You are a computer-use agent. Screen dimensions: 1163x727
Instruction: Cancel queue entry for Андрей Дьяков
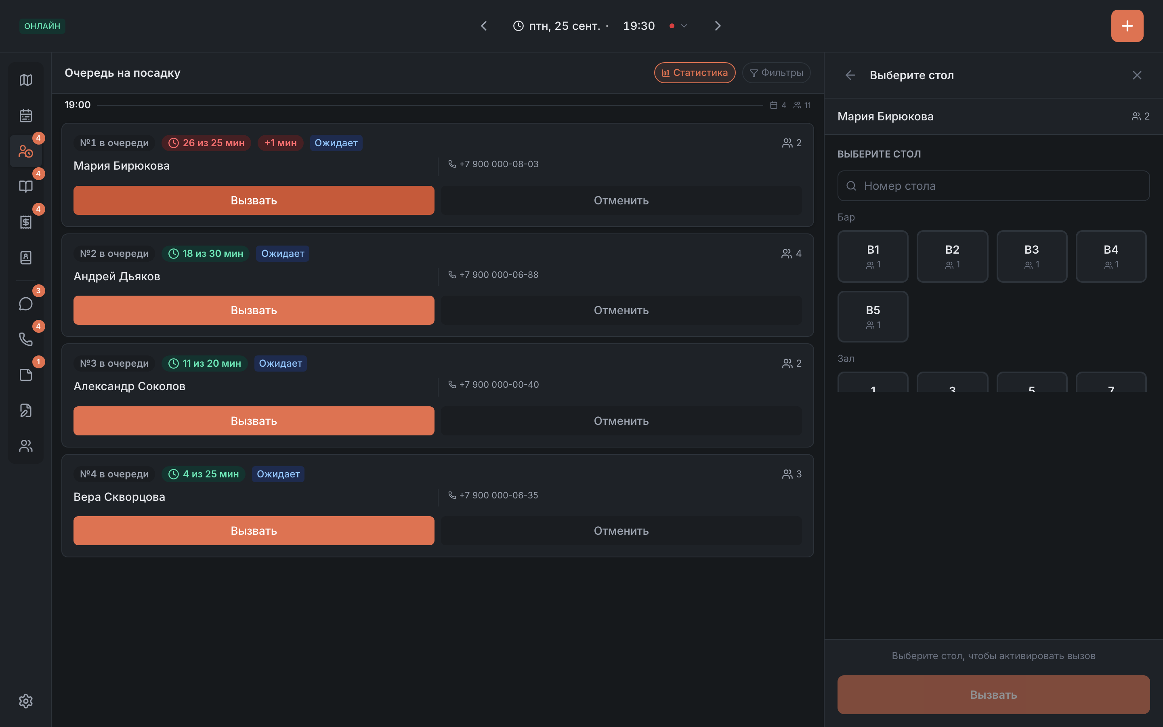click(621, 310)
